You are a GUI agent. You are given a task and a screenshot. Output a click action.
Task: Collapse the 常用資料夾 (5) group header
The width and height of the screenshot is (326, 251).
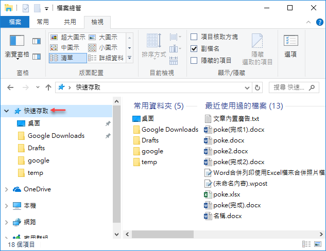point(159,106)
